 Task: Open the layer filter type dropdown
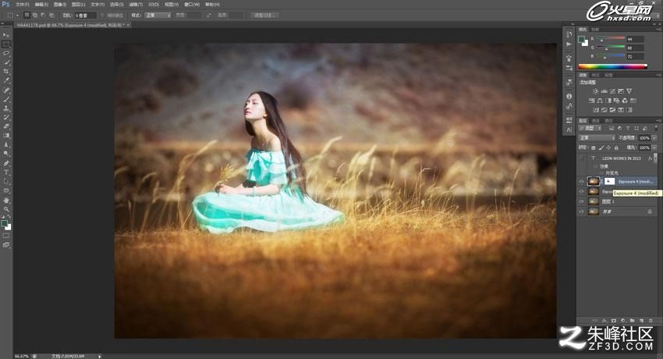(x=590, y=128)
